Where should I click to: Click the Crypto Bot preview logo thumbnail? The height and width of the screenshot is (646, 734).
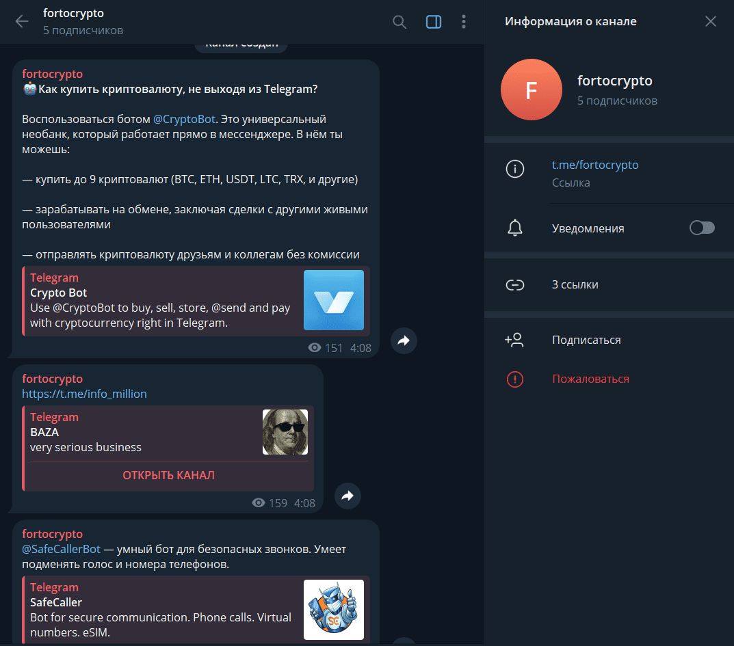tap(334, 300)
